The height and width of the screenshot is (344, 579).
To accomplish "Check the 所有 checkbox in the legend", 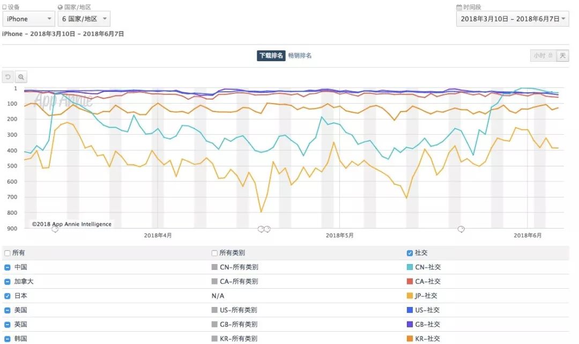I will (7, 252).
